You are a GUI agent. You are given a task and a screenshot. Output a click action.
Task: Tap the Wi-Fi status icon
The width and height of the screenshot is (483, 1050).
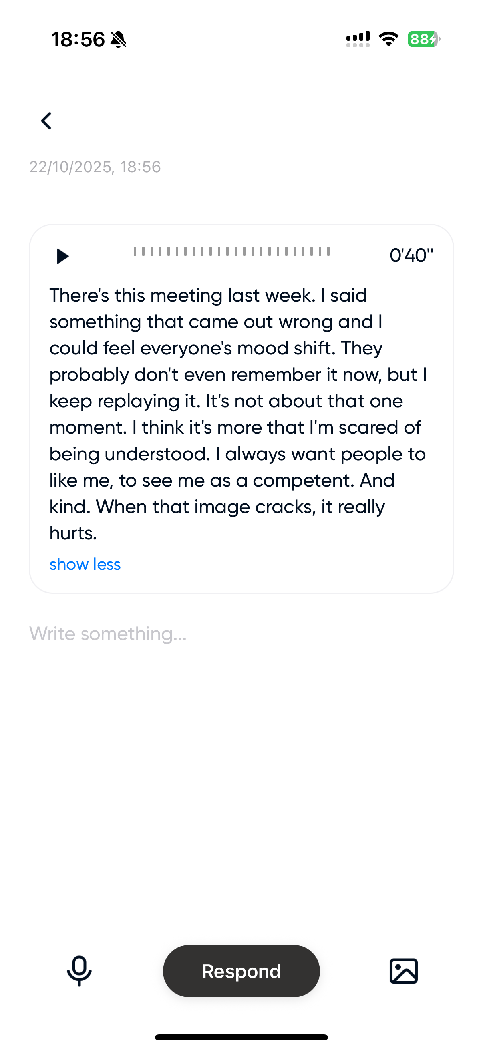pyautogui.click(x=388, y=39)
